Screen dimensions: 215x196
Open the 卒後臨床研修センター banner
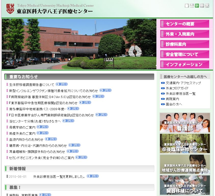185,143
